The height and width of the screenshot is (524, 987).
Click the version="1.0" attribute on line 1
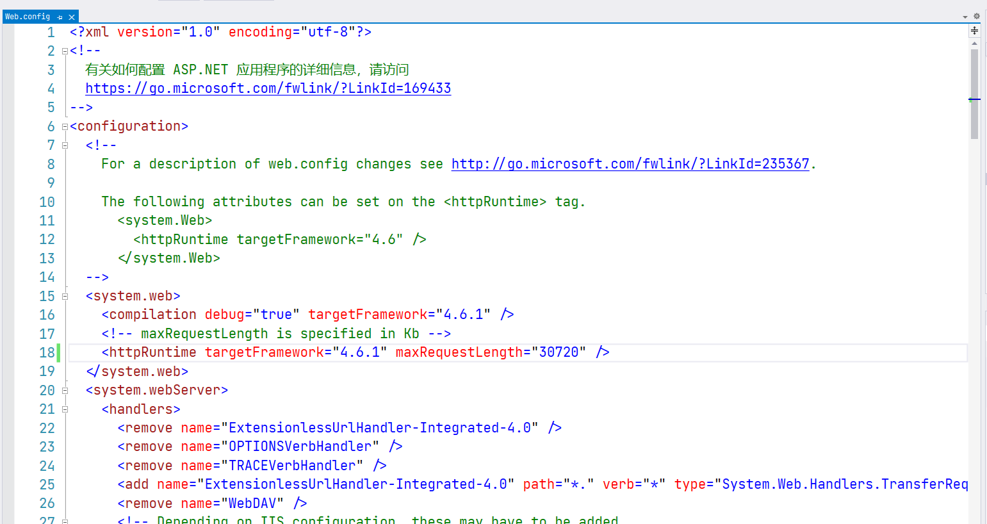coord(169,32)
